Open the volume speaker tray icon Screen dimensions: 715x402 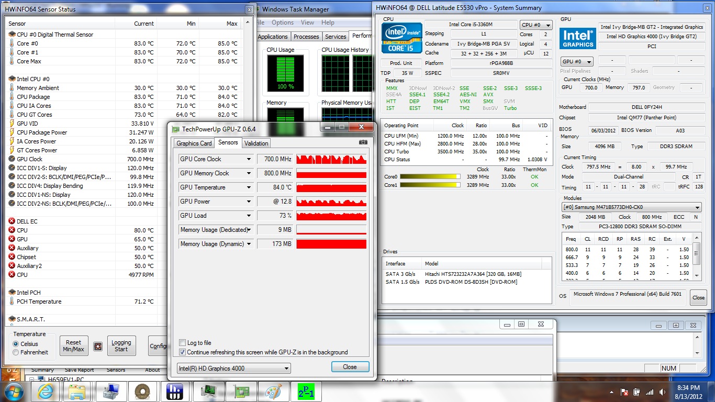[664, 392]
